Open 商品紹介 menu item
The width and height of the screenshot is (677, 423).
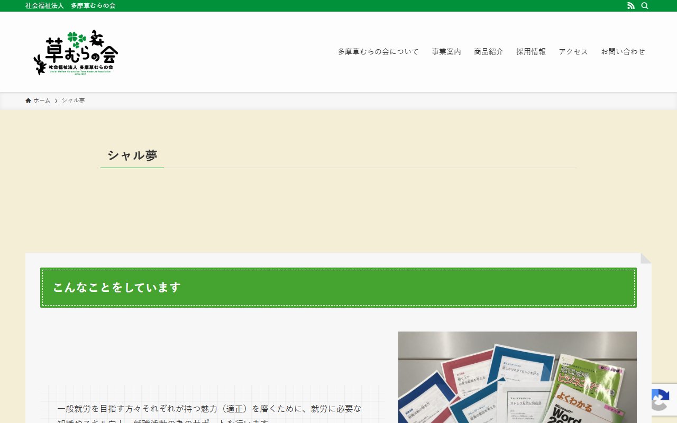tap(489, 52)
